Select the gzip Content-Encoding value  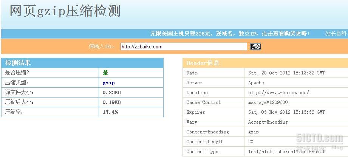pyautogui.click(x=254, y=132)
